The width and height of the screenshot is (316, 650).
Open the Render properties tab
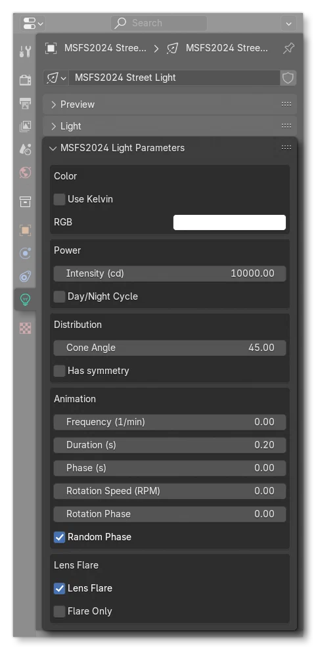coord(25,80)
